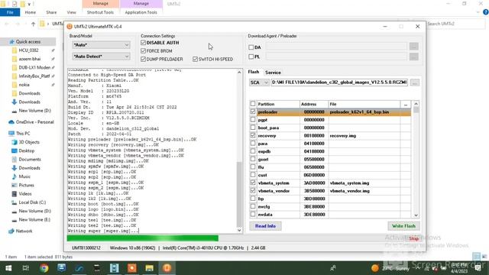This screenshot has width=489, height=275.
Task: Click Explorer help question icon
Action: [x=486, y=12]
